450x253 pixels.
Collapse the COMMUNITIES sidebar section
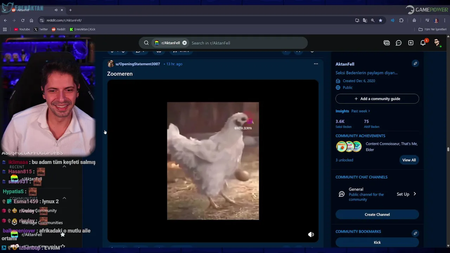[64, 198]
